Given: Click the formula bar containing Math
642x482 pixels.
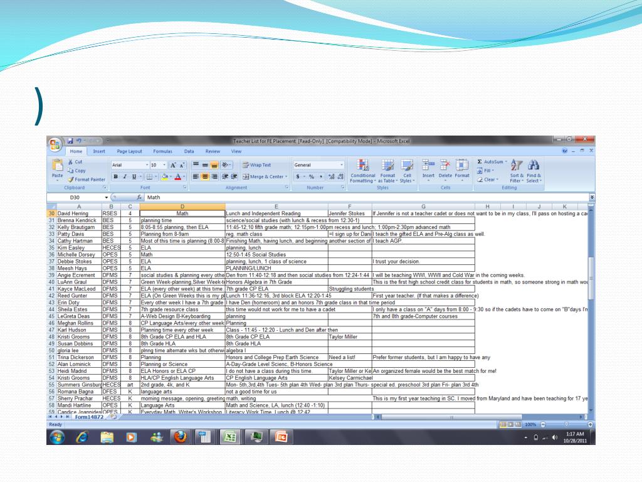Looking at the screenshot, I should [x=364, y=197].
